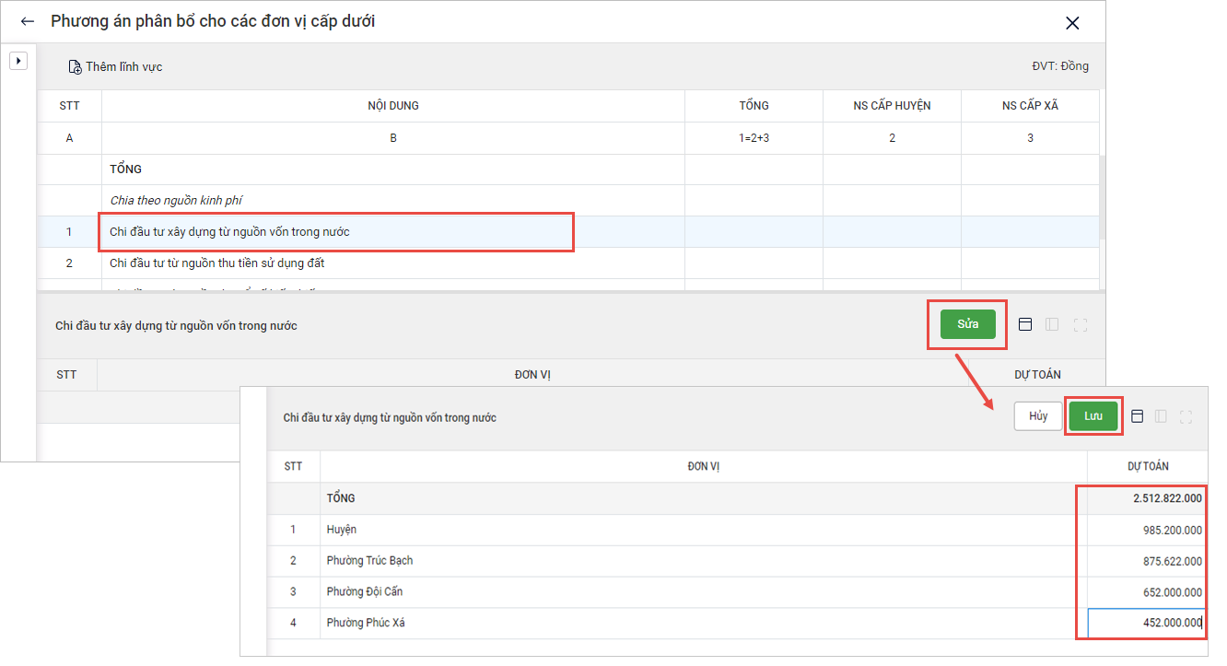Edit Phường Trúc Bạch budget value 875.622.000

coord(1145,561)
